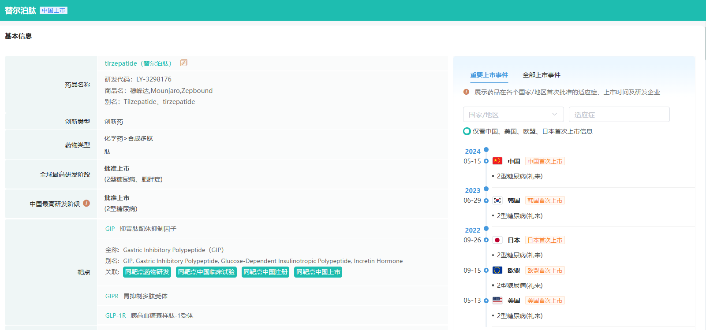This screenshot has height=330, width=706.
Task: Click the 05-15 China timeline marker
Action: (486, 161)
